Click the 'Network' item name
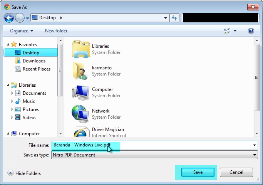Viewport: 263px width, 185px height. click(101, 111)
